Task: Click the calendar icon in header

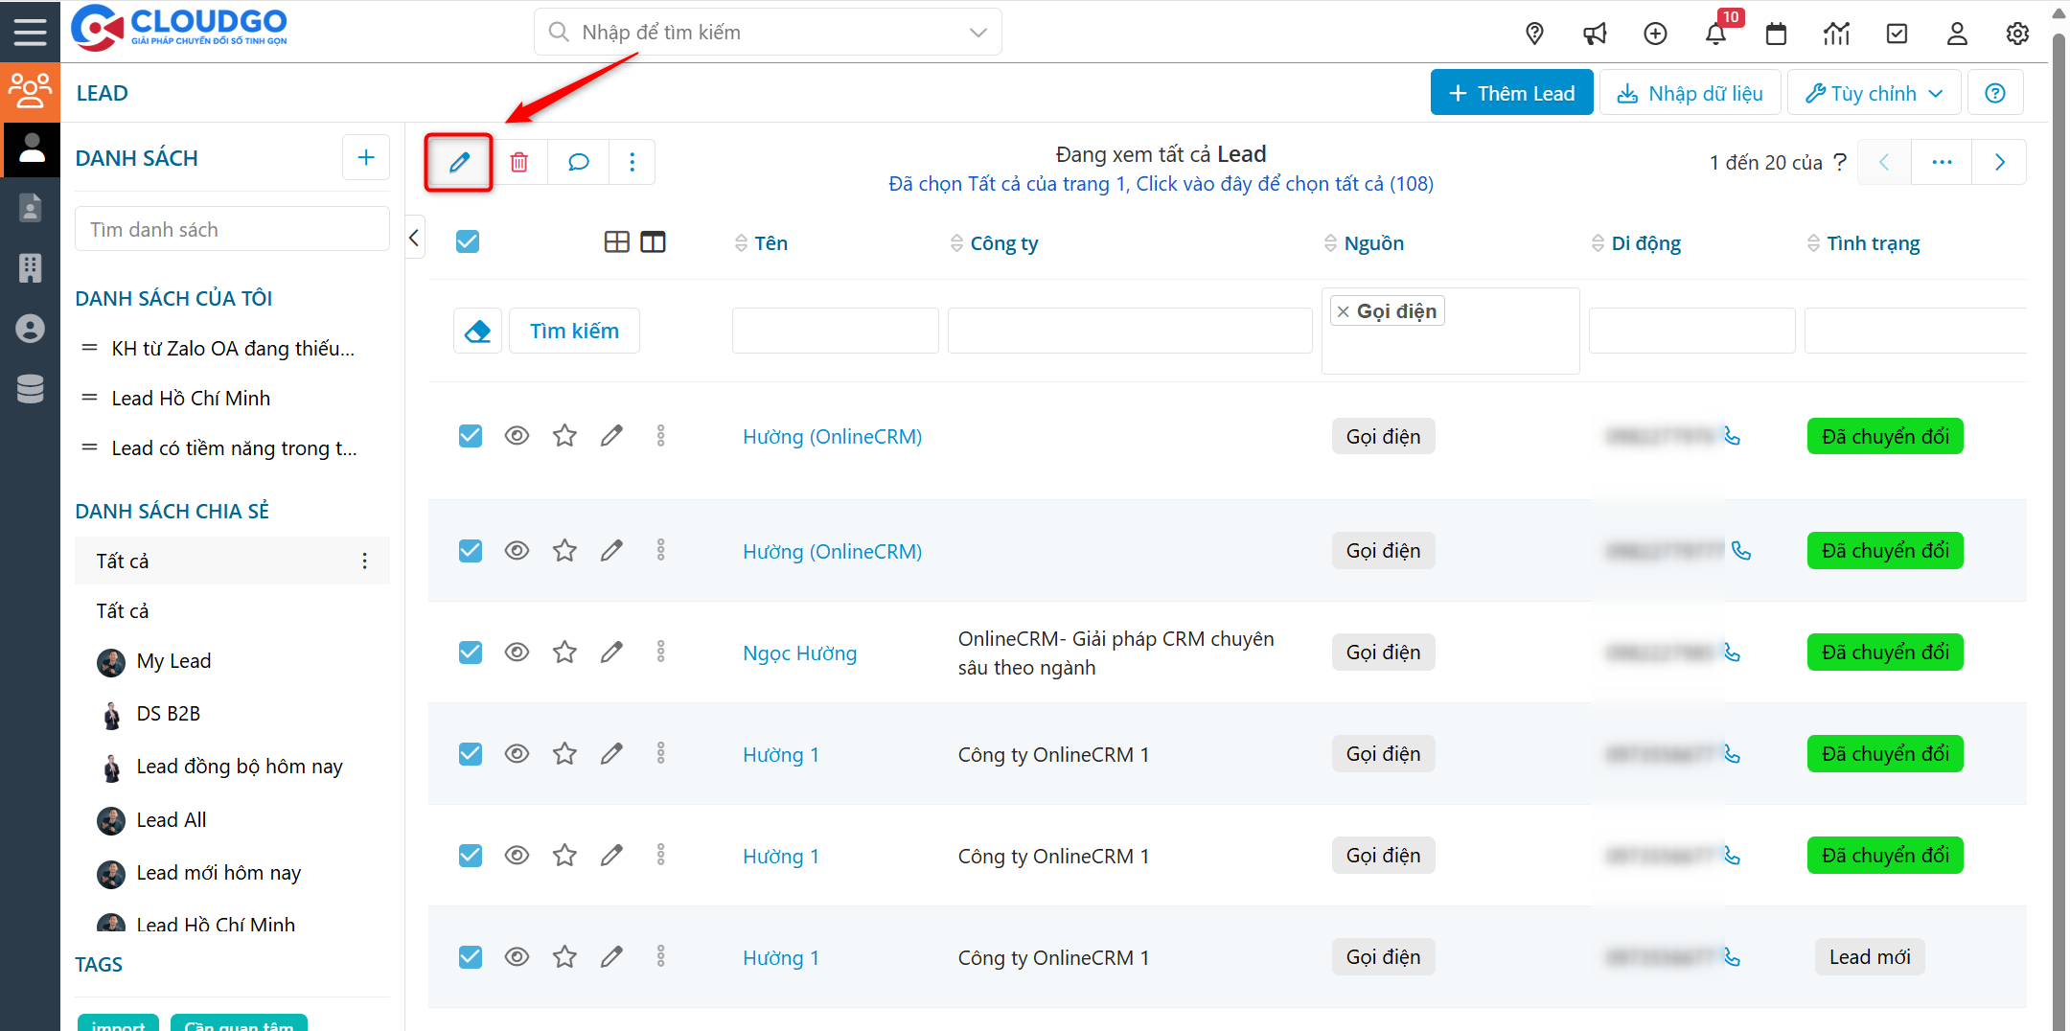Action: (x=1776, y=34)
